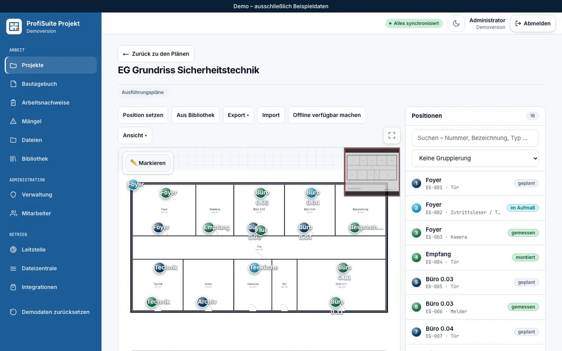Screen dimensions: 562x351
Task: Open Bibliothek in the sidebar
Action: pyautogui.click(x=51, y=159)
